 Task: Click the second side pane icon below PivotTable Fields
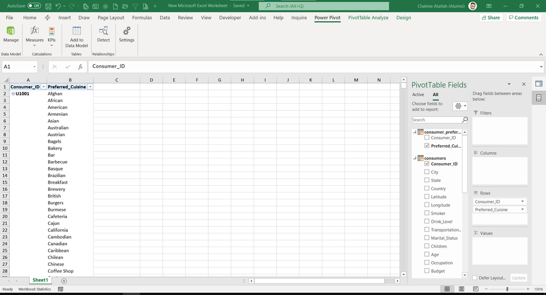(539, 98)
